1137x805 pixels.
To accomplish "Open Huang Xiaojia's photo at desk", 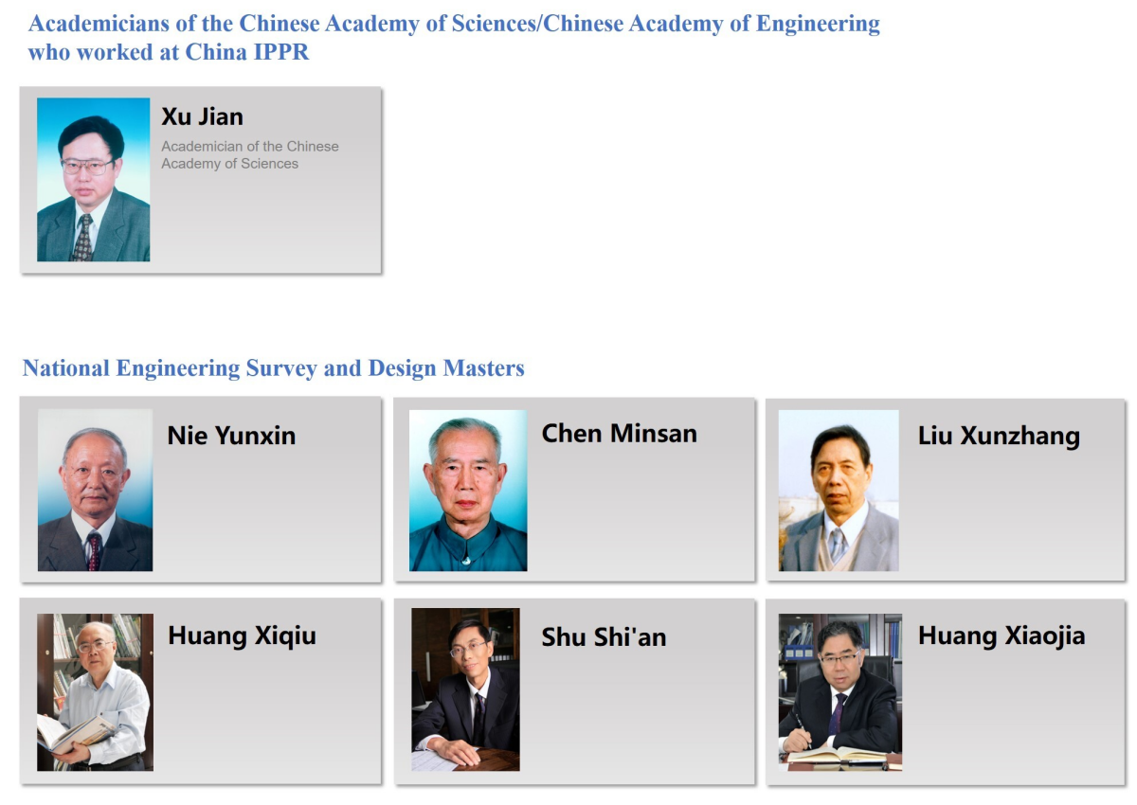I will pos(840,691).
